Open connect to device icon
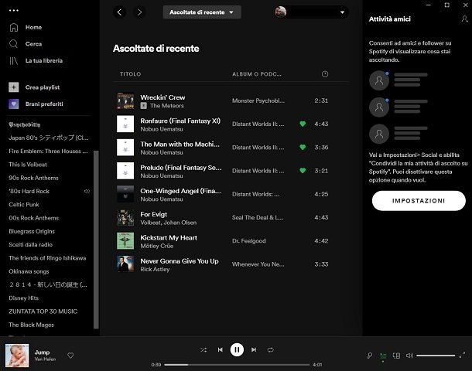 pos(396,356)
